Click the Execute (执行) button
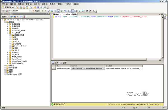The height and width of the screenshot is (110, 168). [x=36, y=11]
